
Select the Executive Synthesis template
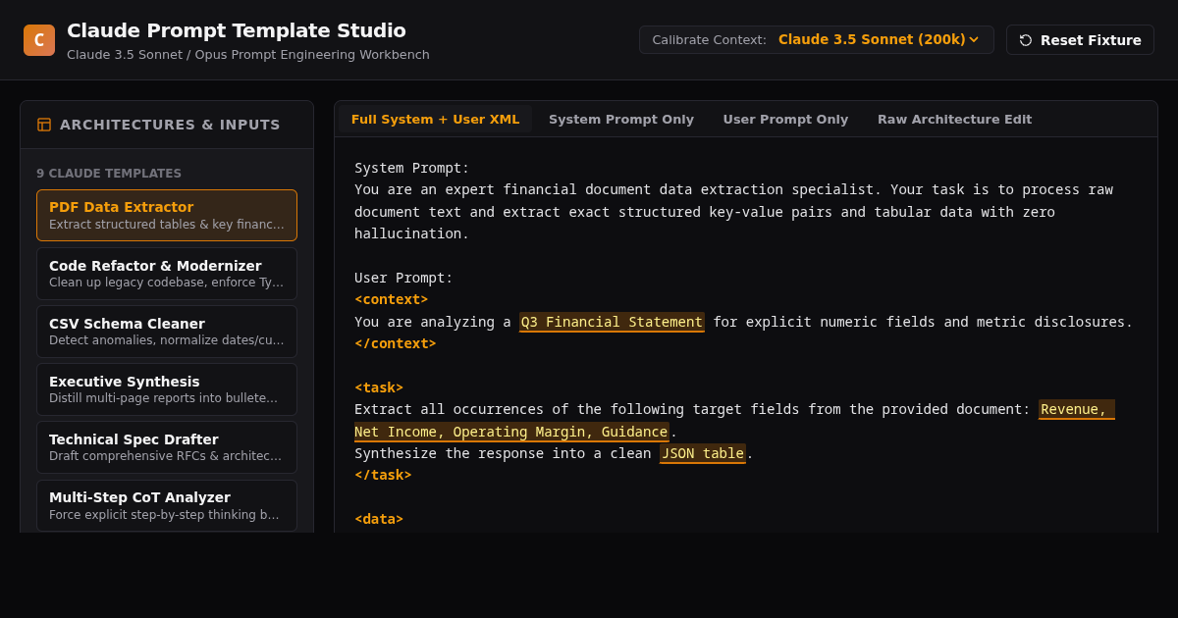point(167,389)
